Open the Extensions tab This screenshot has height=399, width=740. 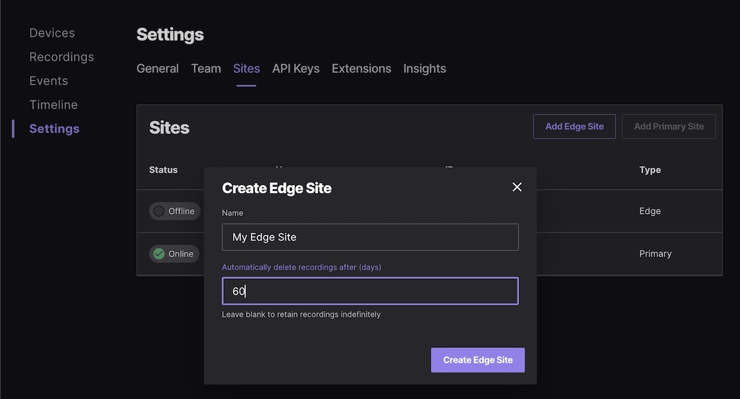pyautogui.click(x=361, y=68)
